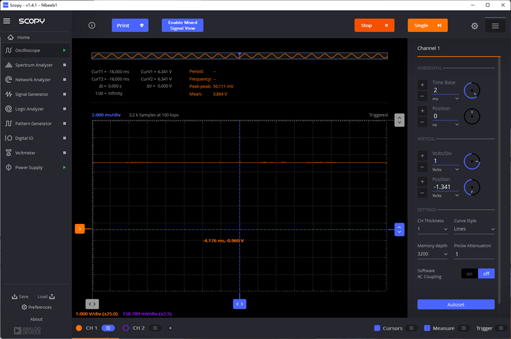Toggle the right panel menu icon
511x339 pixels.
click(x=495, y=26)
